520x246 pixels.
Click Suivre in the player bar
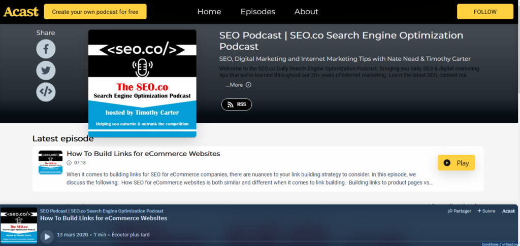tap(486, 211)
